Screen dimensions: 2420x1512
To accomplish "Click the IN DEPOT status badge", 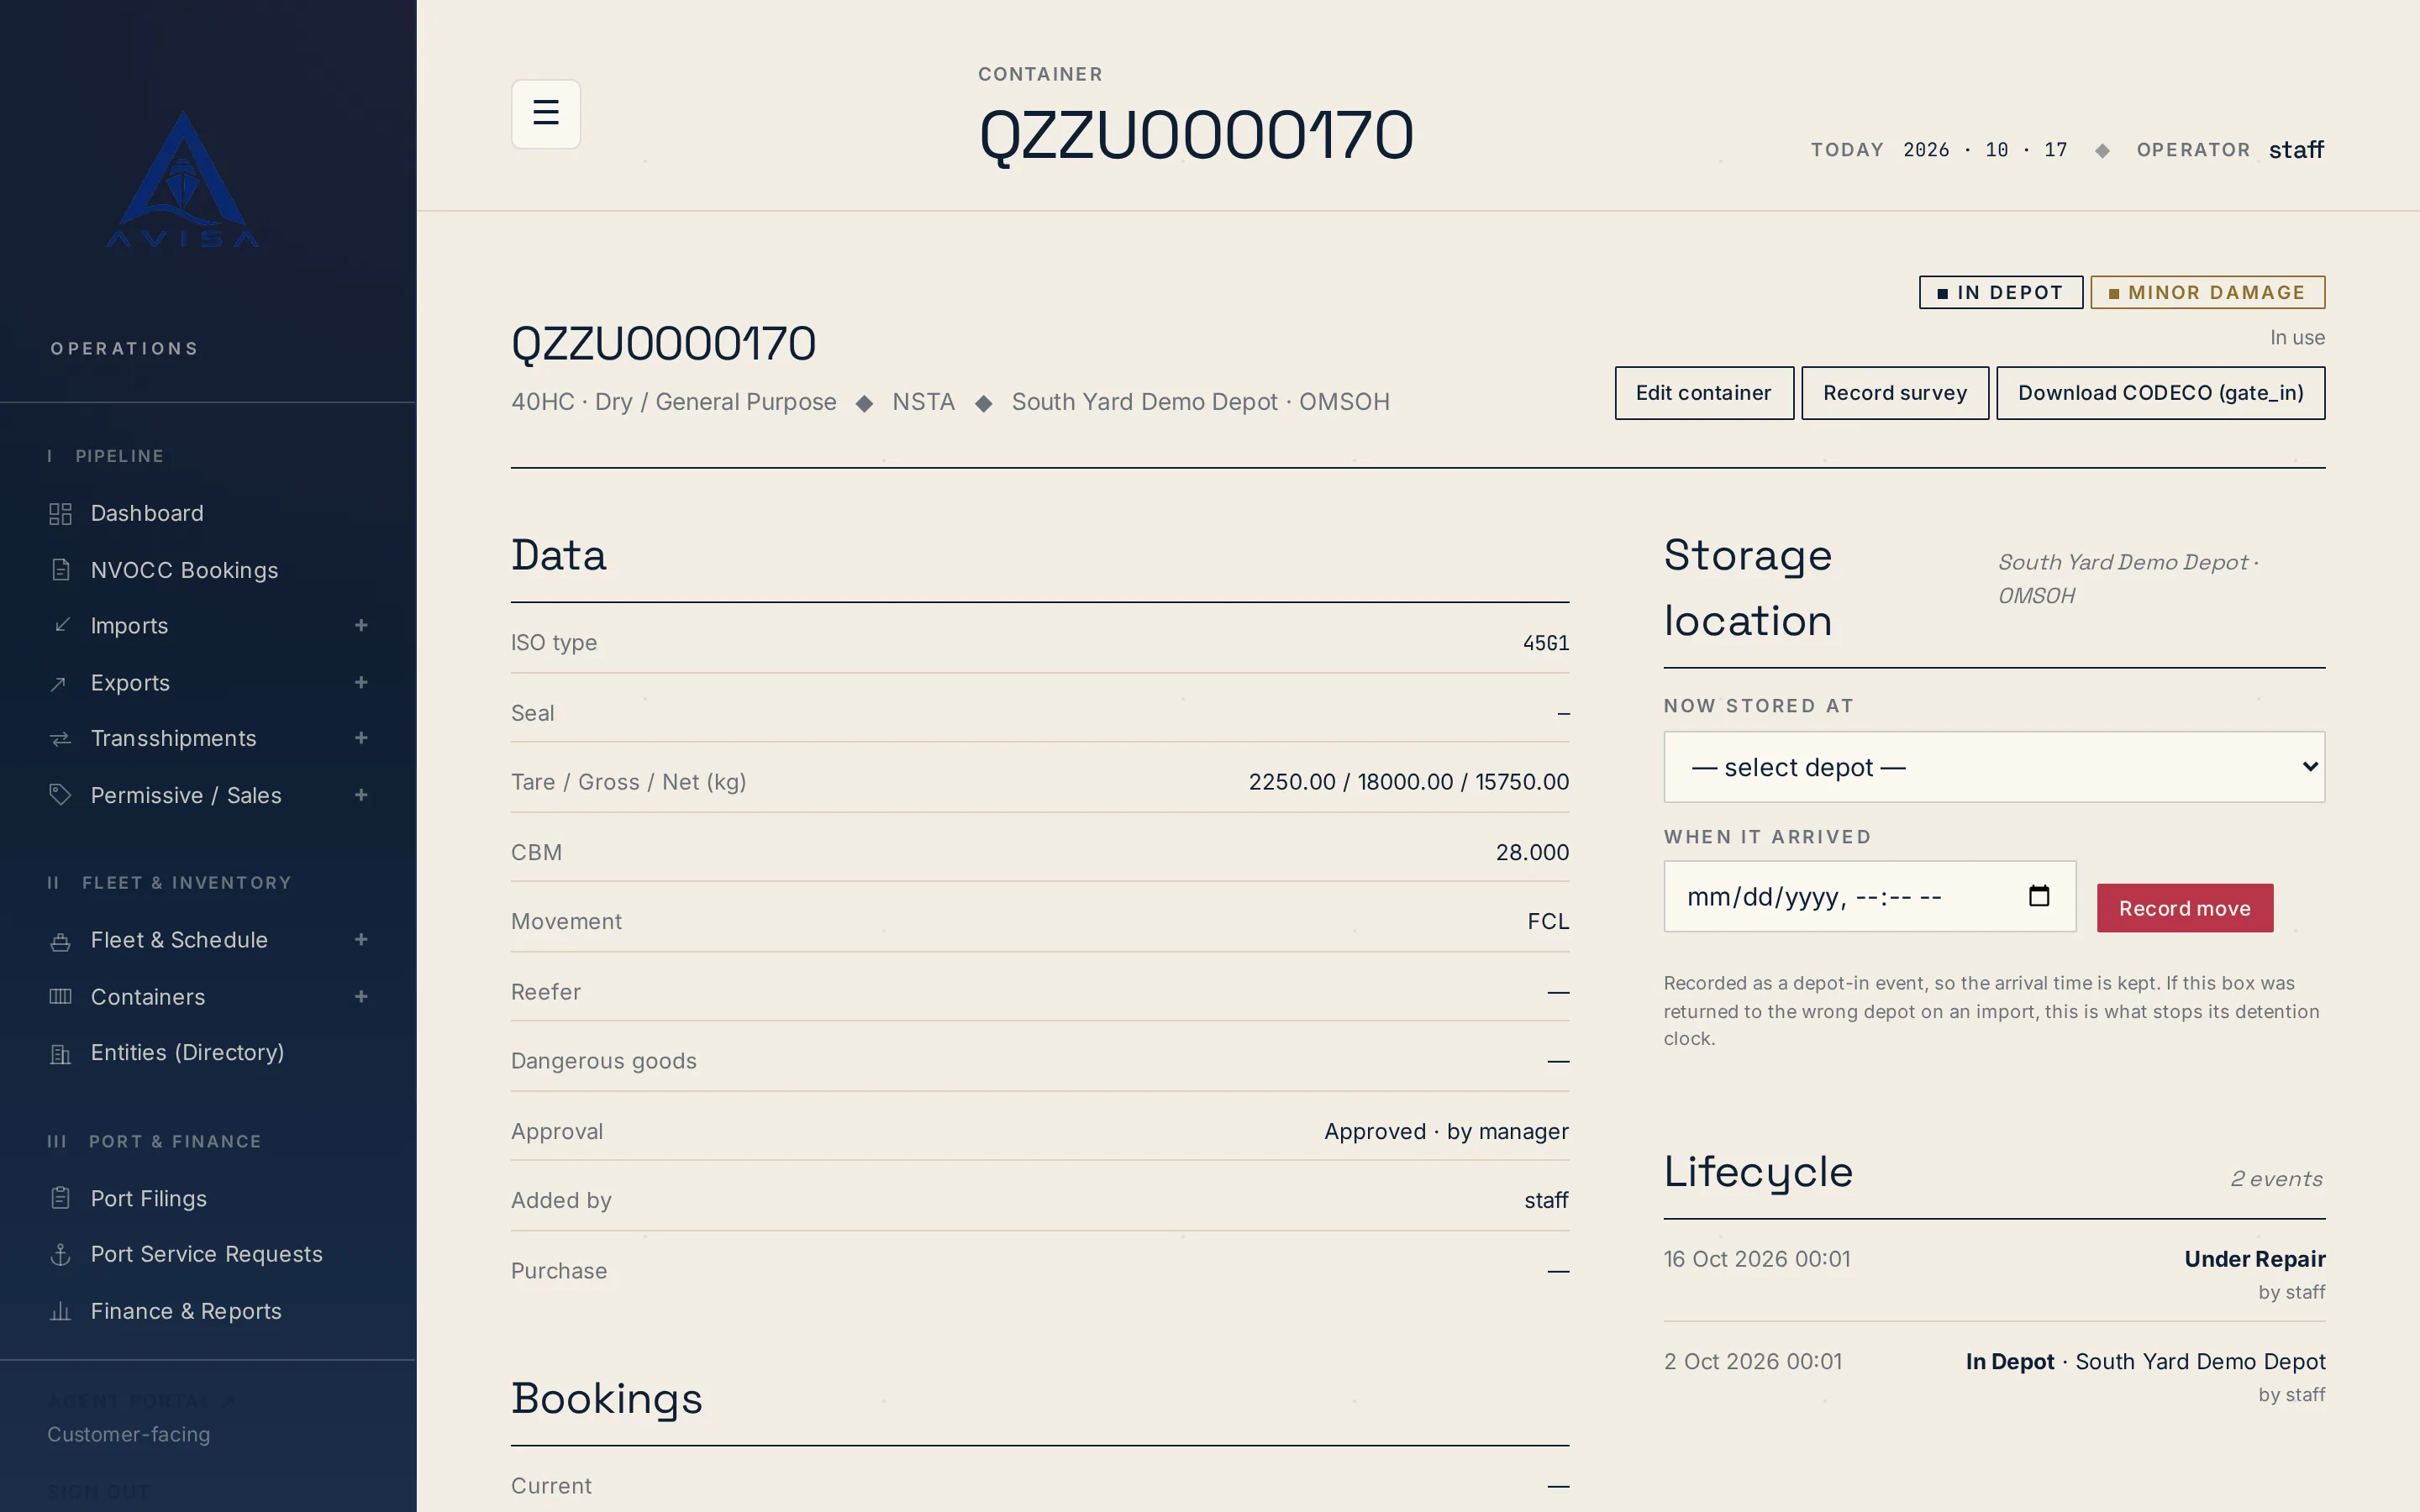I will [x=2001, y=292].
